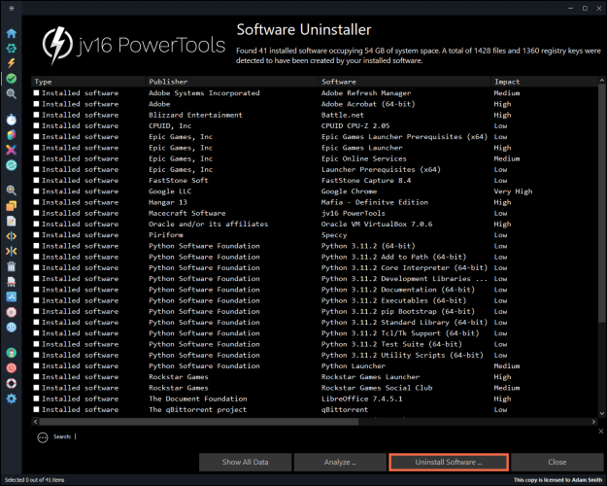Check the box for Adobe Refresh Manager
Viewport: 607px width, 486px height.
pyautogui.click(x=36, y=92)
